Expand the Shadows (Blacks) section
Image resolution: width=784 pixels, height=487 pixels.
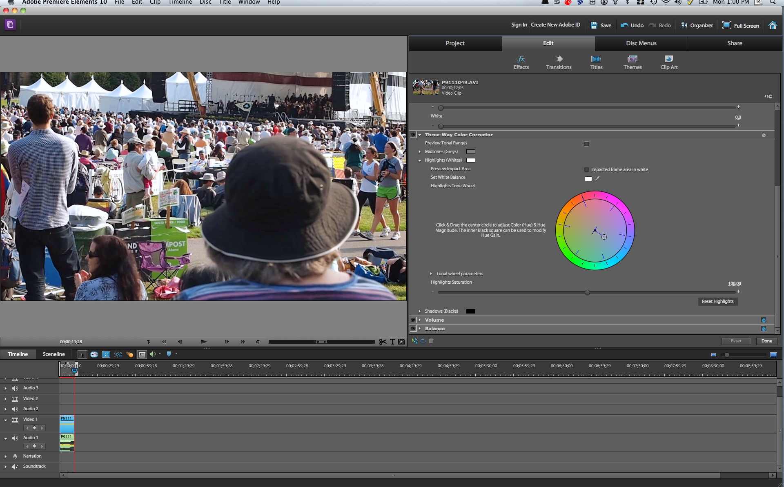point(419,311)
